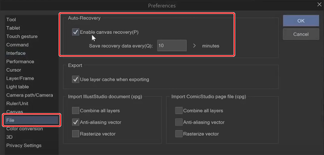Disable Anti-aliasing vector for IllustStudio import

point(75,122)
